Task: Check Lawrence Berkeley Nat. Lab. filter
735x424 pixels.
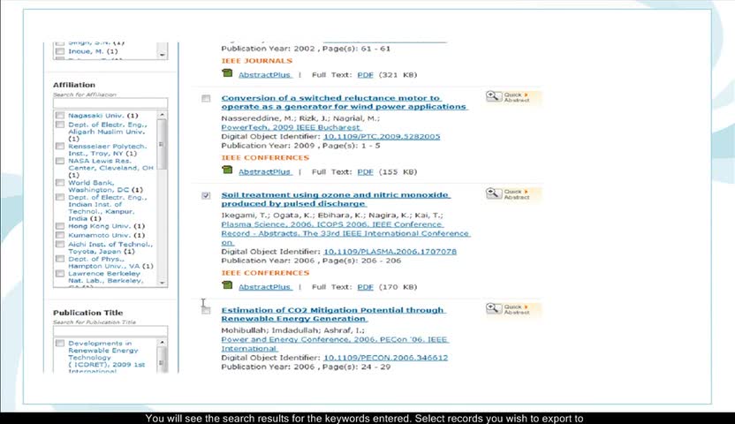Action: coord(60,273)
